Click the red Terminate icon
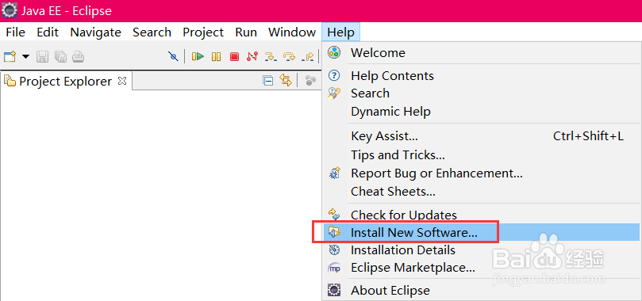The height and width of the screenshot is (301, 642). 234,56
